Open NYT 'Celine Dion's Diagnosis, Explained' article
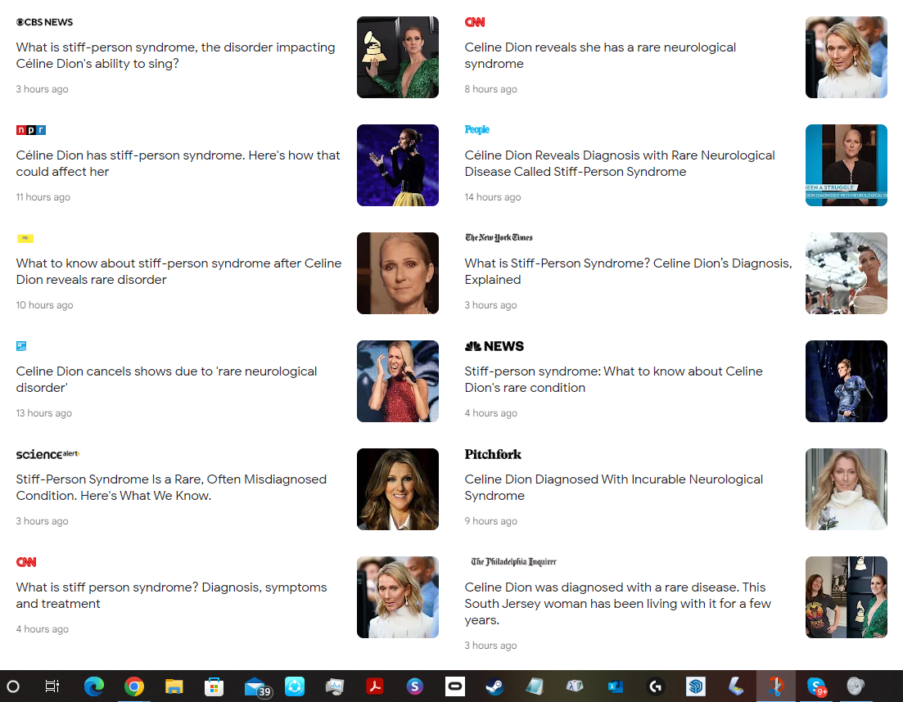Image resolution: width=903 pixels, height=702 pixels. pyautogui.click(x=628, y=271)
